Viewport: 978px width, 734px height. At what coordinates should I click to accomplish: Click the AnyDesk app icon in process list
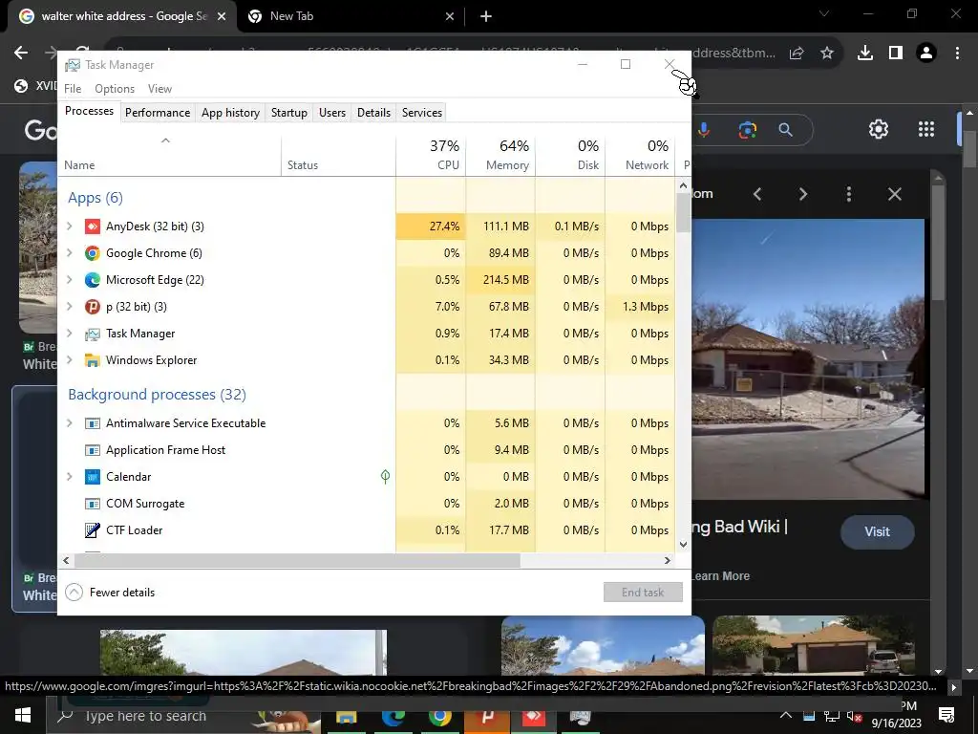(x=93, y=226)
